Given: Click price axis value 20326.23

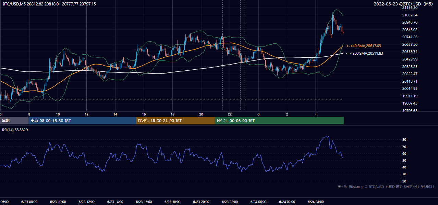Looking at the screenshot, I should (x=410, y=67).
